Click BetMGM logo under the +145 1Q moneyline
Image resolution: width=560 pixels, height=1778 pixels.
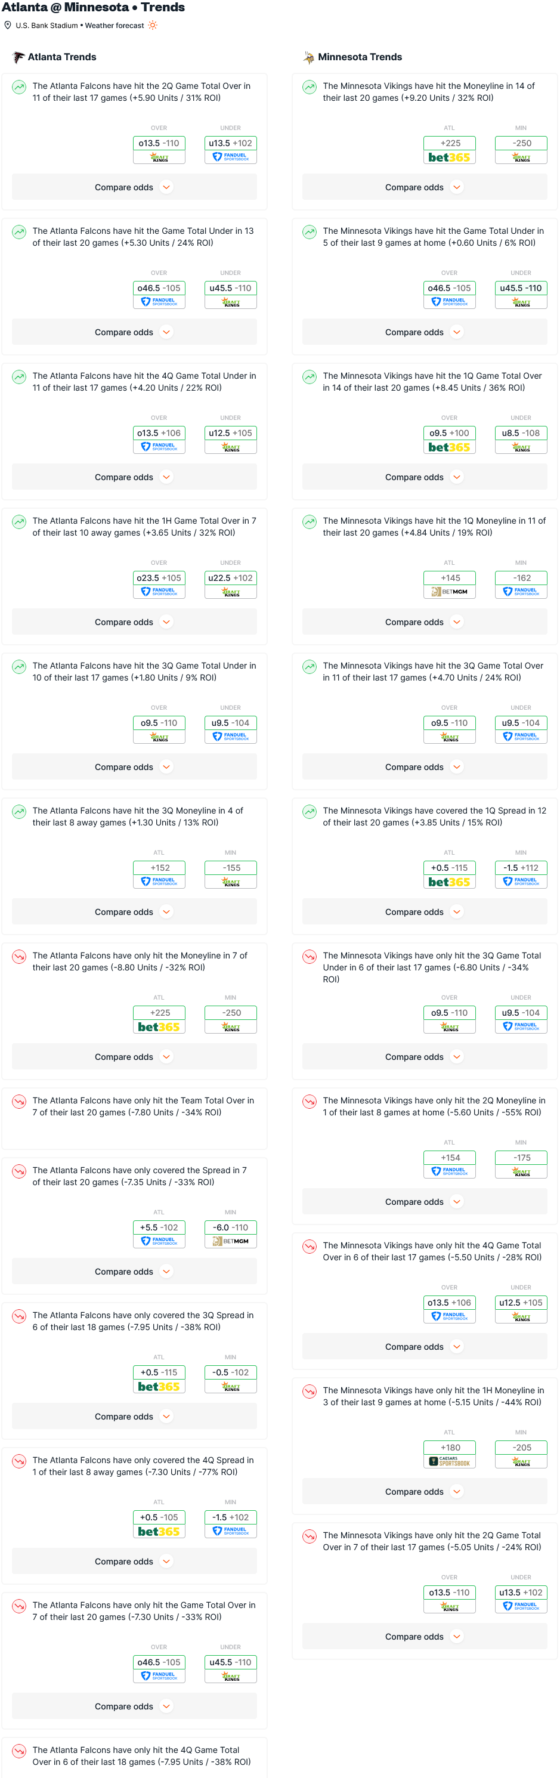coord(449,592)
